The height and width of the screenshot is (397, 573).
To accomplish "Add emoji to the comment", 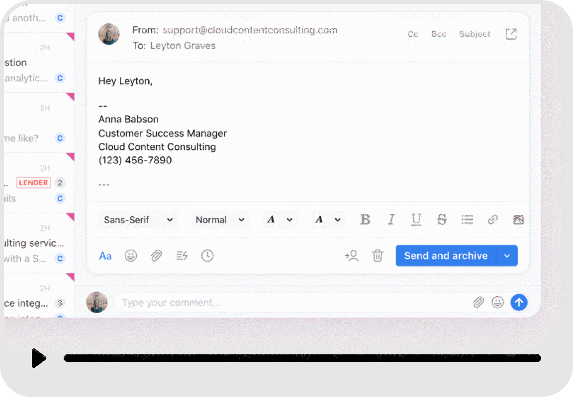I will pos(498,302).
